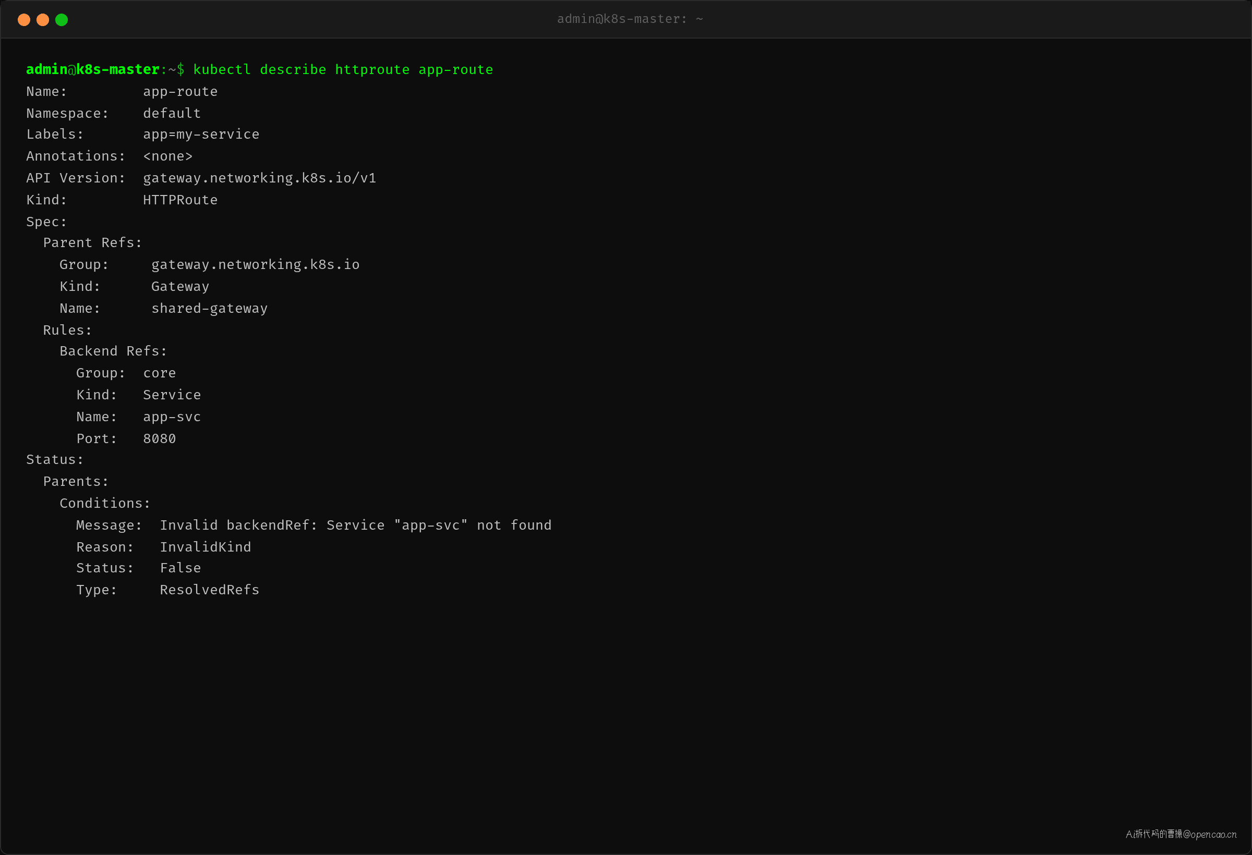
Task: Click the Port value 8080
Action: point(159,439)
